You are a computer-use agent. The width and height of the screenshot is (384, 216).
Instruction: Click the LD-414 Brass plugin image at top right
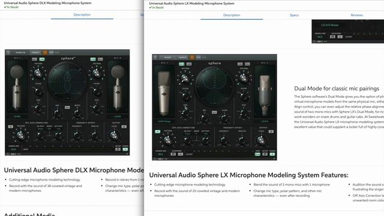[348, 31]
